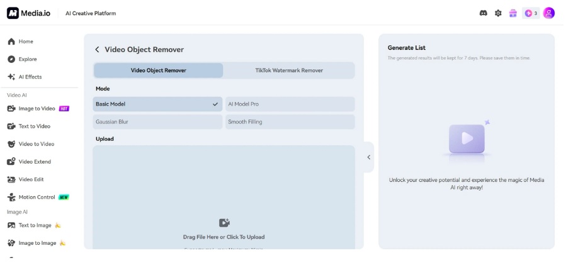The height and width of the screenshot is (275, 566).
Task: Click the HOT badge beside Image to Video
Action: [64, 109]
